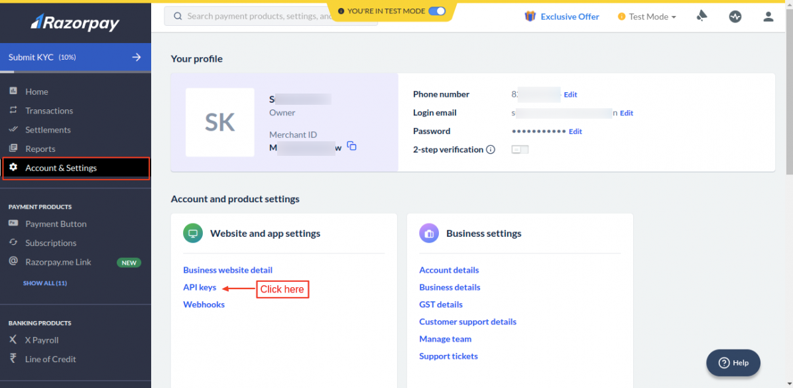Open the user profile icon
This screenshot has height=388, width=793.
pos(768,17)
